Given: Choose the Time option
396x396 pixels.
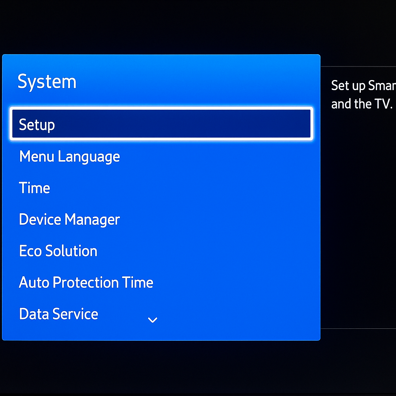Looking at the screenshot, I should tap(34, 188).
